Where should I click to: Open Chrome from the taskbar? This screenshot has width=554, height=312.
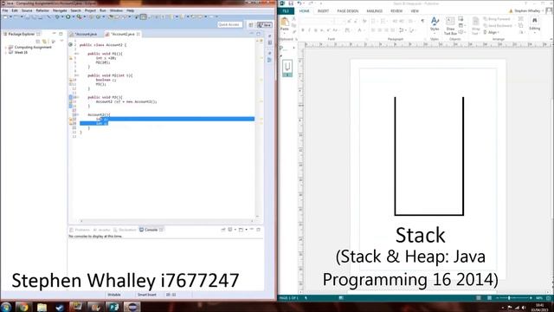tap(23, 307)
